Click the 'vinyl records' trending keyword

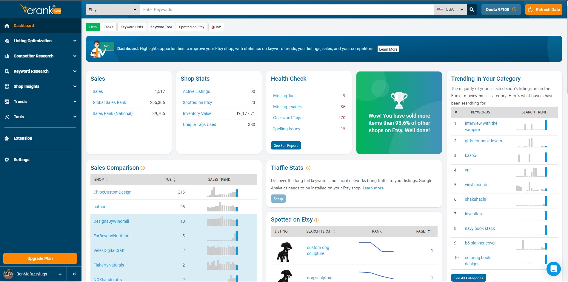tap(476, 185)
